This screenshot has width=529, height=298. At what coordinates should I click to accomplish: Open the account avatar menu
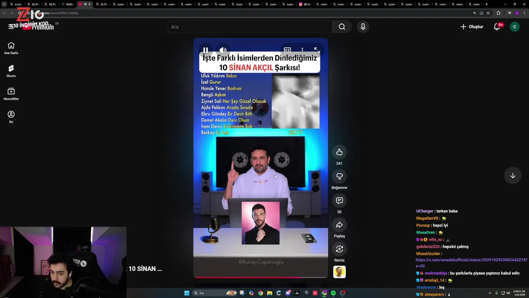point(515,26)
